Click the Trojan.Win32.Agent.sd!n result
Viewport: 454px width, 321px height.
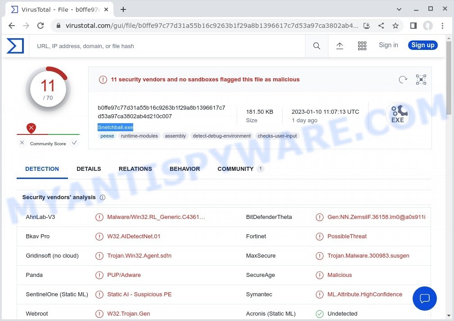[139, 256]
